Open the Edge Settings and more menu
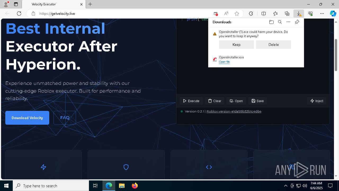This screenshot has height=191, width=339. pos(322,14)
